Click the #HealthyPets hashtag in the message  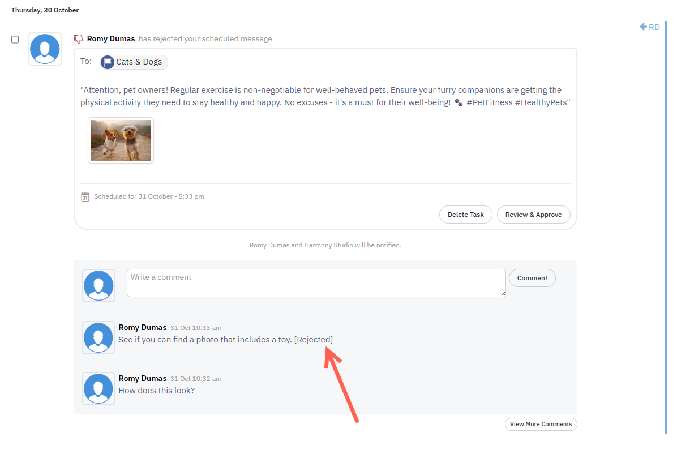(541, 102)
